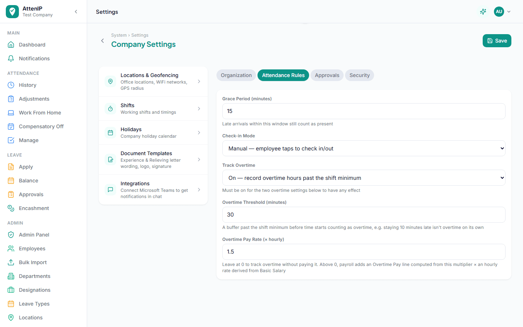Open the AU user avatar
523x327 pixels.
pos(499,12)
